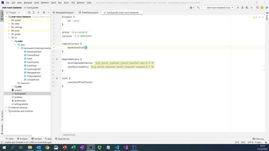Open the TODO tool window
Viewport: 269px width, 151px height.
point(9,139)
